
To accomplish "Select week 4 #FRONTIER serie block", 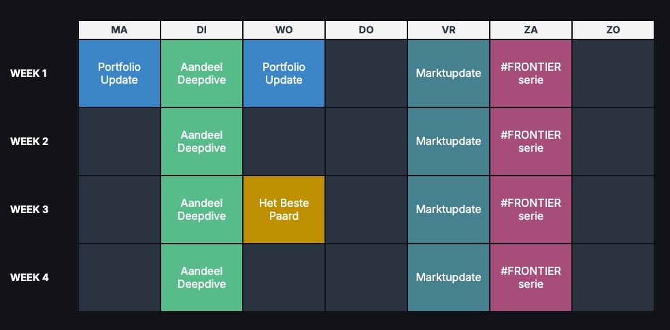I will tap(531, 278).
